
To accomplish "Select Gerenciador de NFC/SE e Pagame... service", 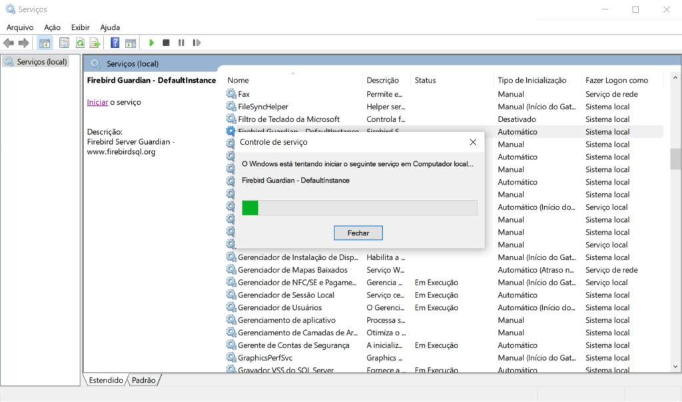I will point(297,282).
